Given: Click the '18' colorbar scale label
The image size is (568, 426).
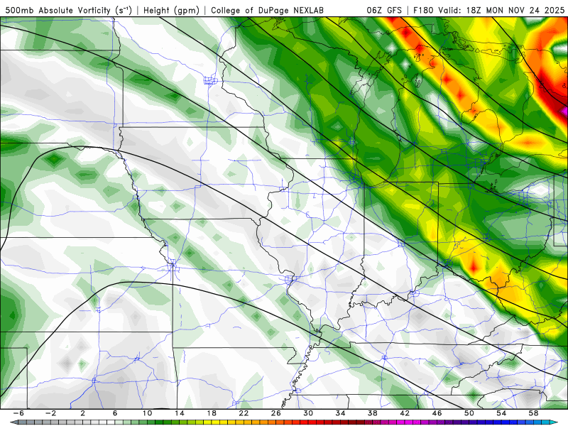Looking at the screenshot, I should (x=212, y=413).
